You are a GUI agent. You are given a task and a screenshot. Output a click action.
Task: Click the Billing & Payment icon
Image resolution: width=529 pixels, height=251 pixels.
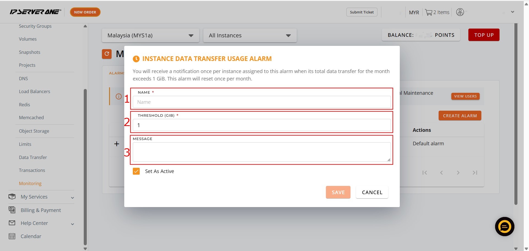(x=12, y=210)
